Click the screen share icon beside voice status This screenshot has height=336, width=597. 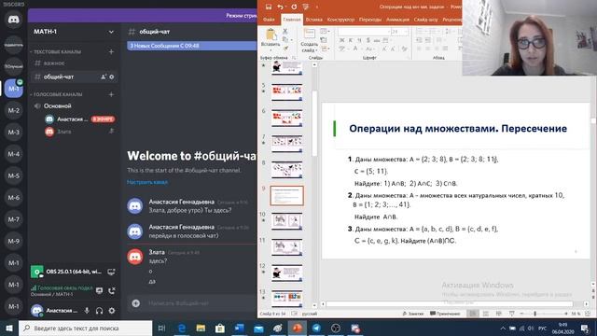pos(100,291)
